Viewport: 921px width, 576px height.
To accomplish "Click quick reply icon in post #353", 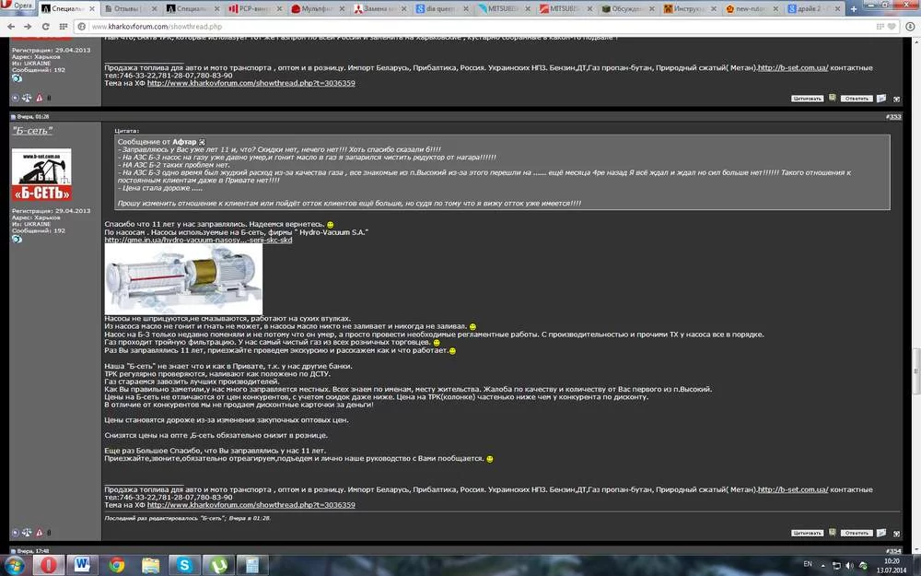I will point(881,533).
